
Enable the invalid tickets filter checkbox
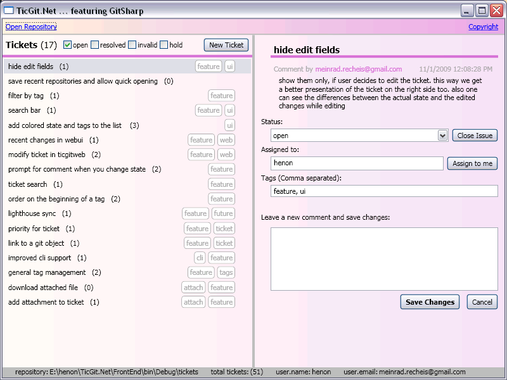click(x=132, y=45)
